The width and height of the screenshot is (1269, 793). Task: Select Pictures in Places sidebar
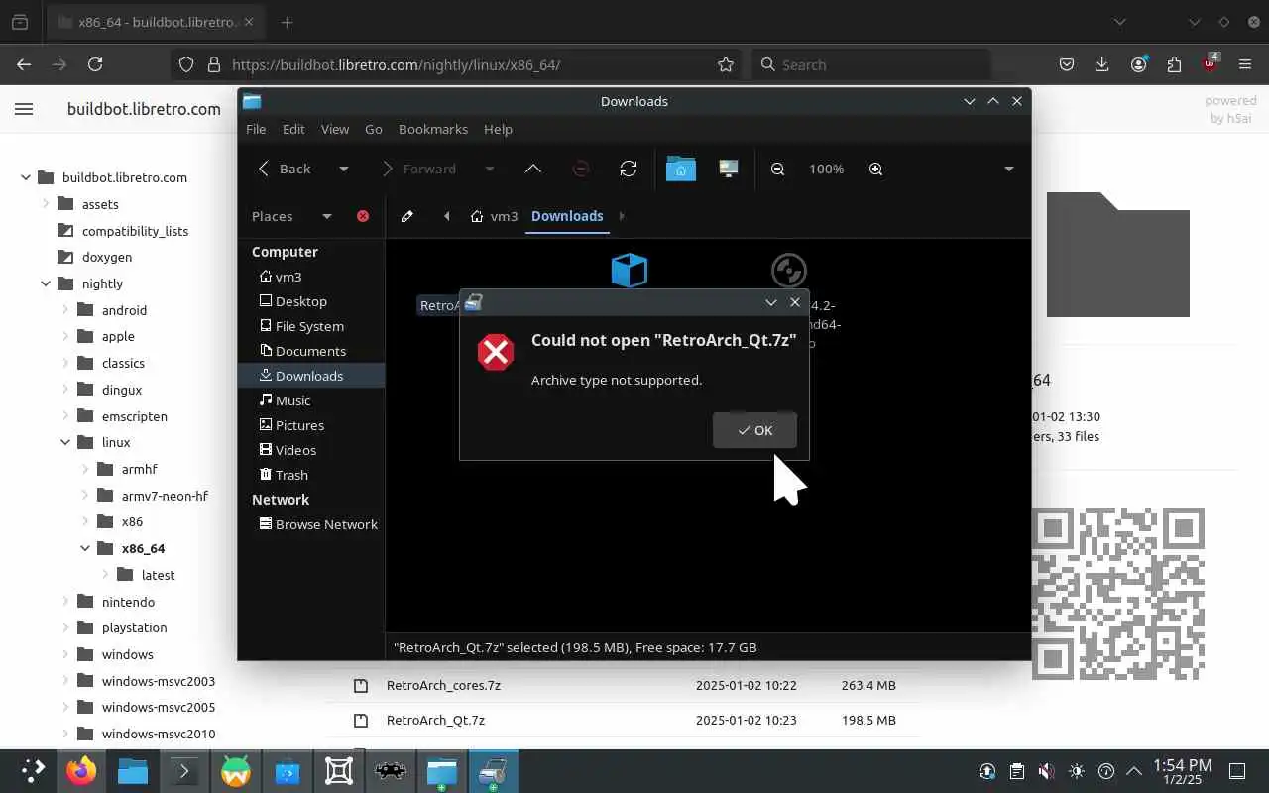click(310, 425)
